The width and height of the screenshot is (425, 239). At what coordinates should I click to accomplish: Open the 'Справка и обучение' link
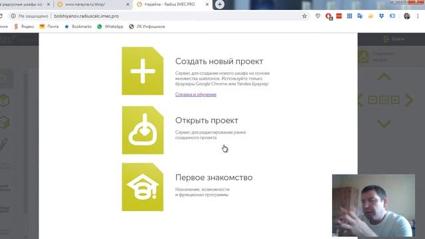(196, 94)
